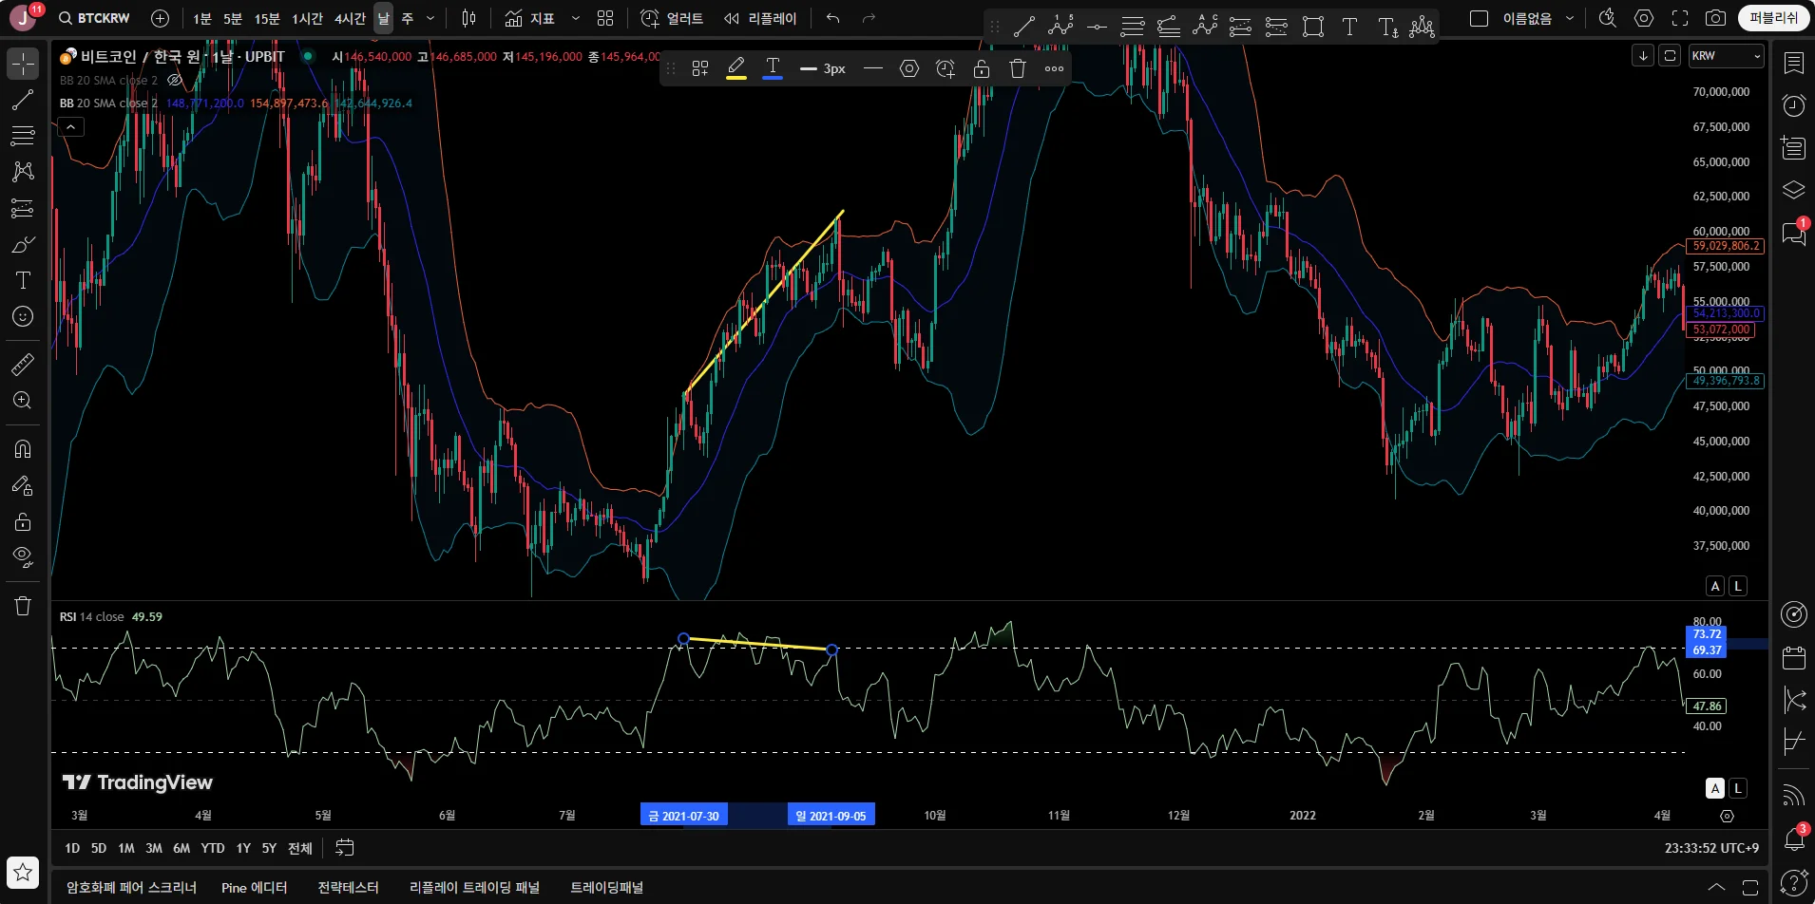
Task: Change the yellow line color swatch
Action: [736, 68]
